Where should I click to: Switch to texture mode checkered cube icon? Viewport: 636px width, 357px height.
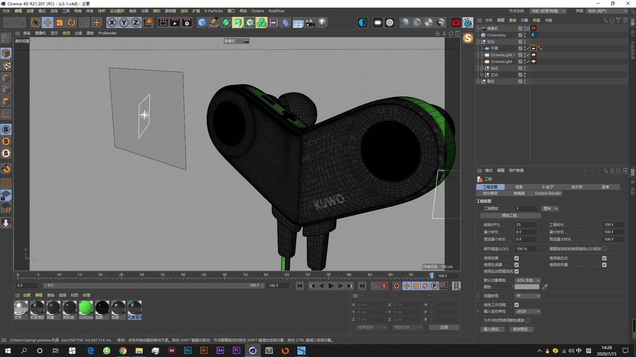click(6, 65)
